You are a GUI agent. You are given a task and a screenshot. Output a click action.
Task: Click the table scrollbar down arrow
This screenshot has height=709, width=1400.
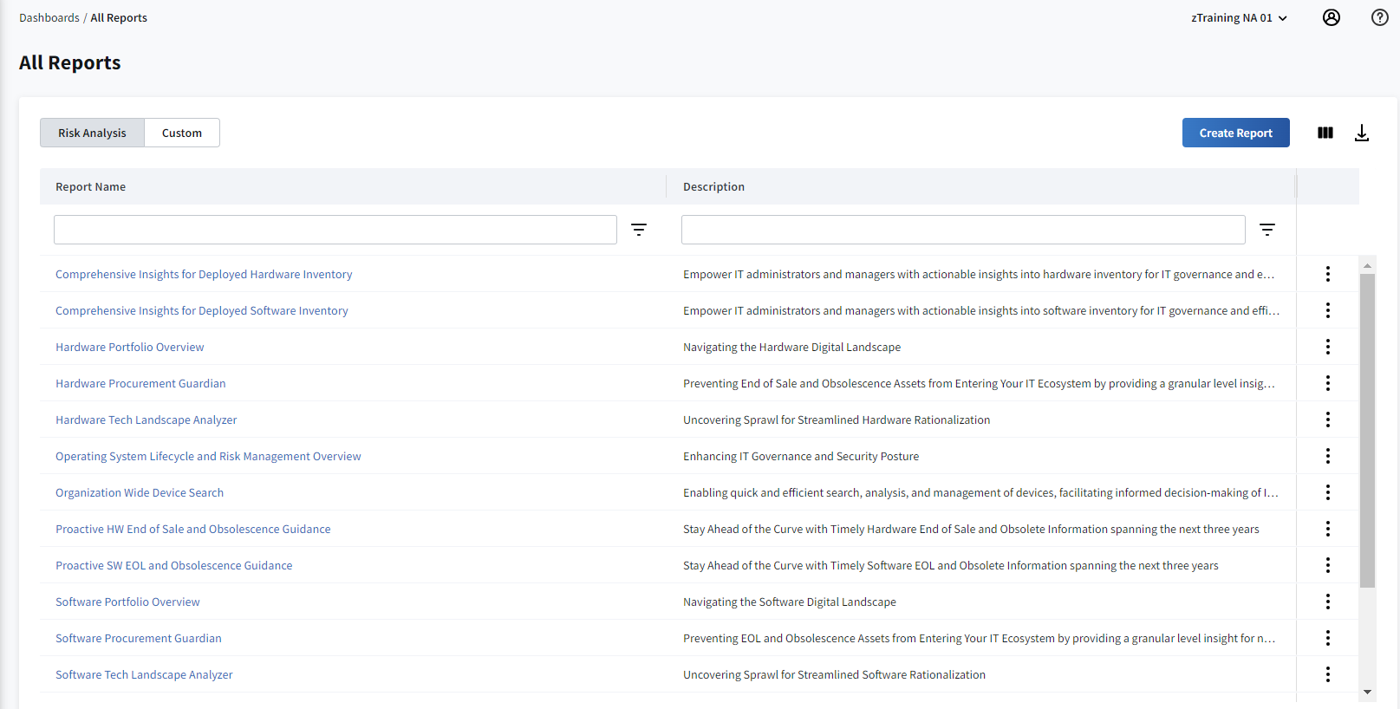coord(1368,692)
